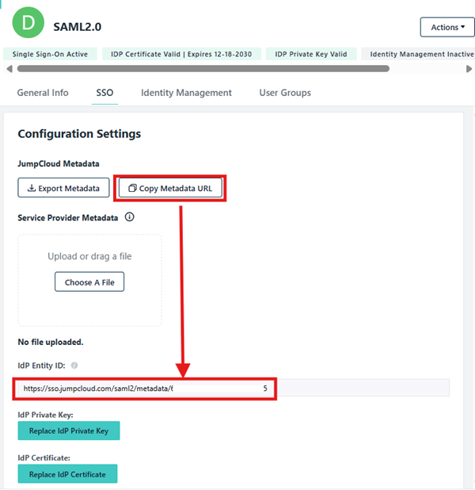Screen dimensions: 475x490
Task: Click the Service Provider Metadata info icon
Action: [x=130, y=217]
